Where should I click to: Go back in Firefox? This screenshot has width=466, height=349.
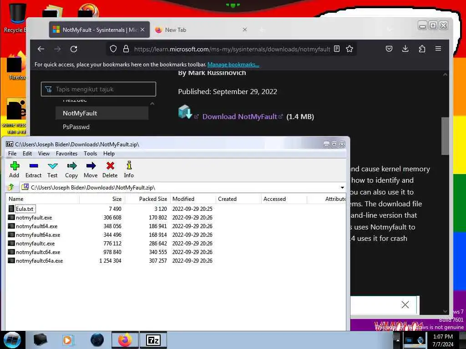pos(41,49)
